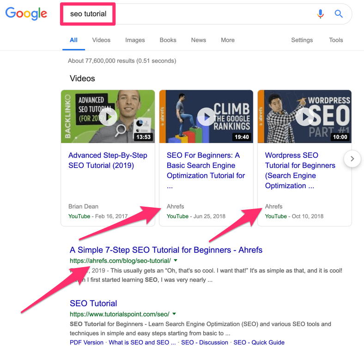Click the https://ahrefs.com/blog/seo-tutorial/ URL
364x346 pixels.
(120, 261)
